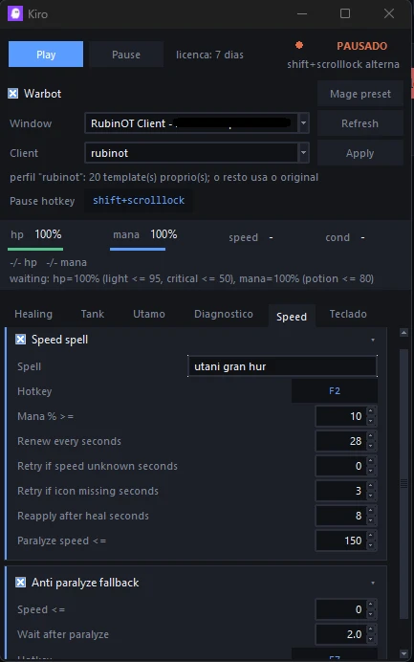Uncheck the Anti paralyze fallback option
Viewport: 414px width, 662px height.
pyautogui.click(x=21, y=583)
